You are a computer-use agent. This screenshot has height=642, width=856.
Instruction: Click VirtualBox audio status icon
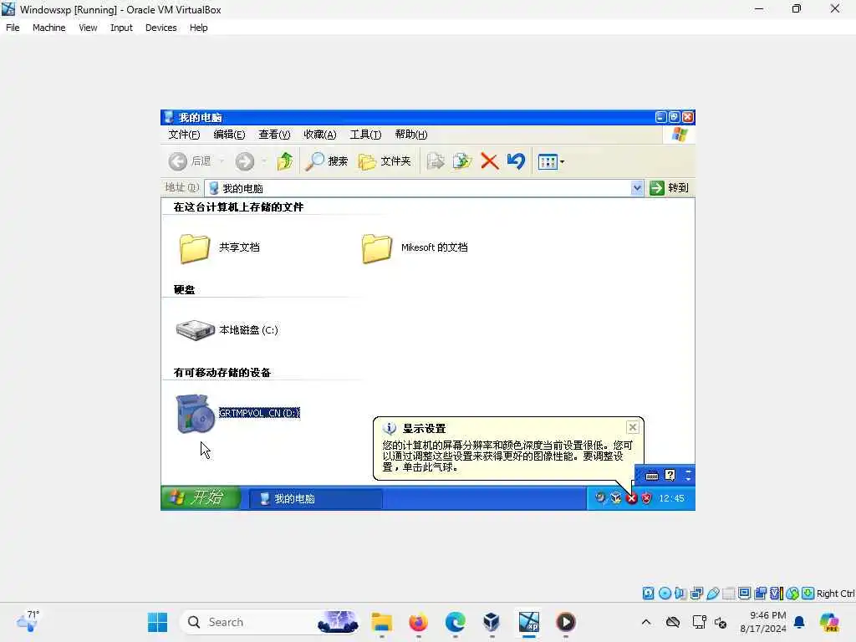click(x=680, y=594)
